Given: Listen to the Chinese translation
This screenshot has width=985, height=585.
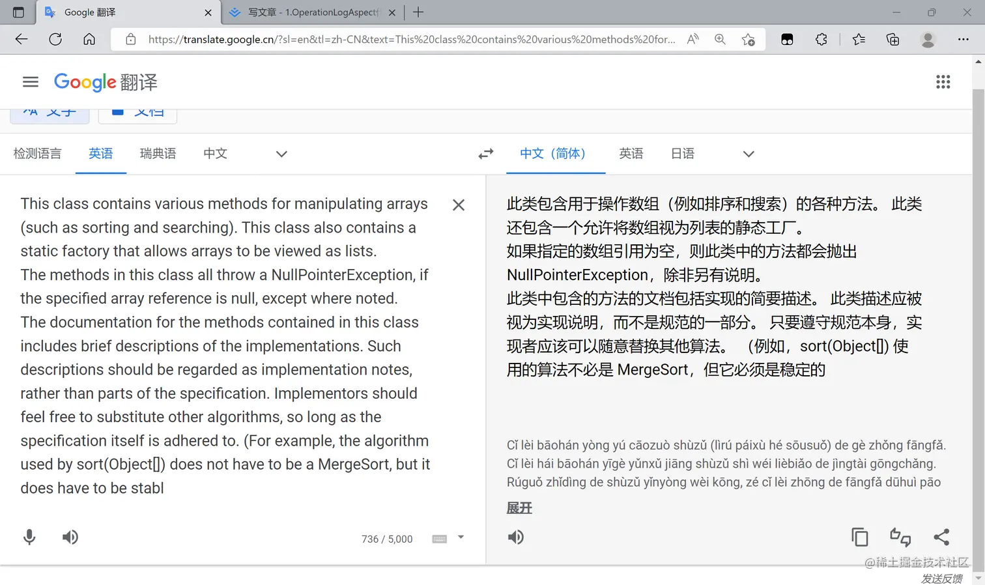Looking at the screenshot, I should 516,537.
